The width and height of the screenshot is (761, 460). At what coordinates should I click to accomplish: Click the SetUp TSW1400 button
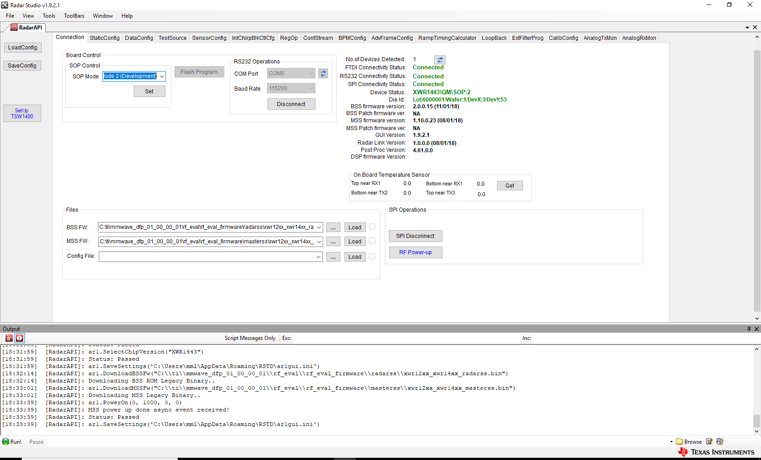pos(22,113)
